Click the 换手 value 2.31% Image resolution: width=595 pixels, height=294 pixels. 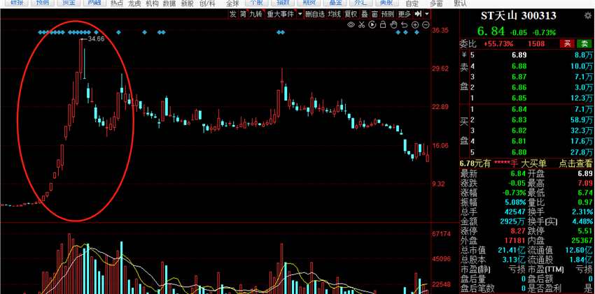(583, 211)
